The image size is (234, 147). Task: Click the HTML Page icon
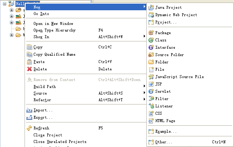(x=151, y=121)
